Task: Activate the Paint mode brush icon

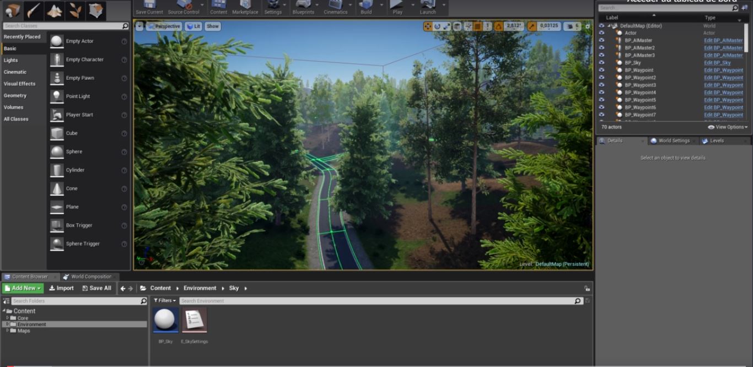Action: (33, 10)
